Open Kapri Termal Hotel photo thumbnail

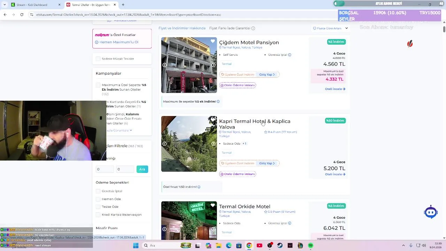[189, 144]
